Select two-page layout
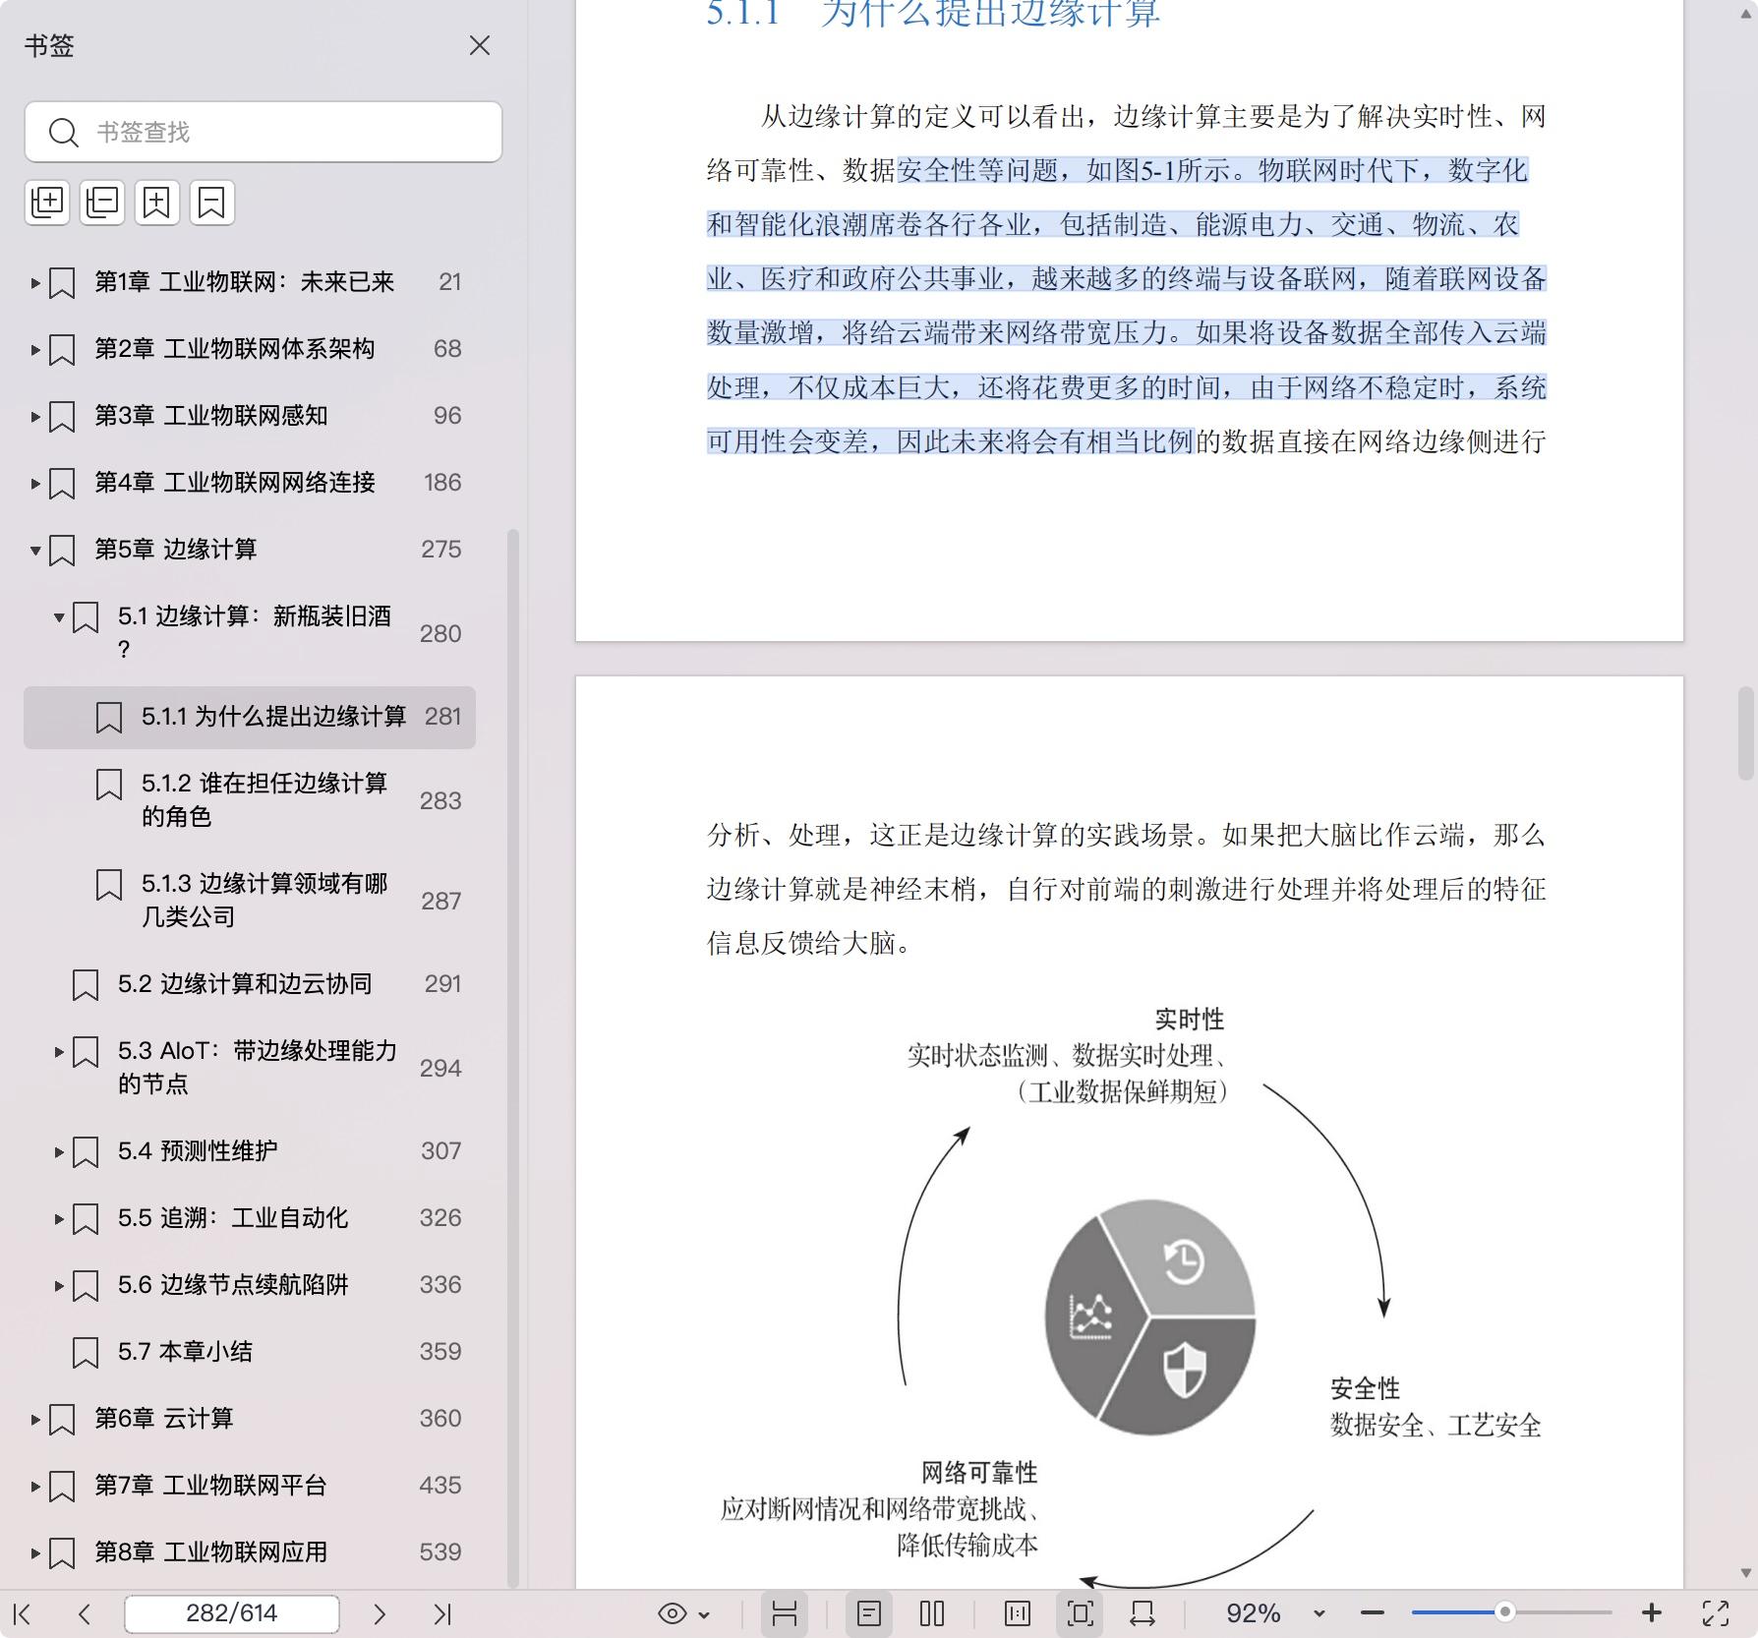 (x=932, y=1614)
